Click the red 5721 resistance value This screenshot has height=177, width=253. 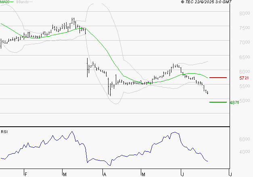244,78
